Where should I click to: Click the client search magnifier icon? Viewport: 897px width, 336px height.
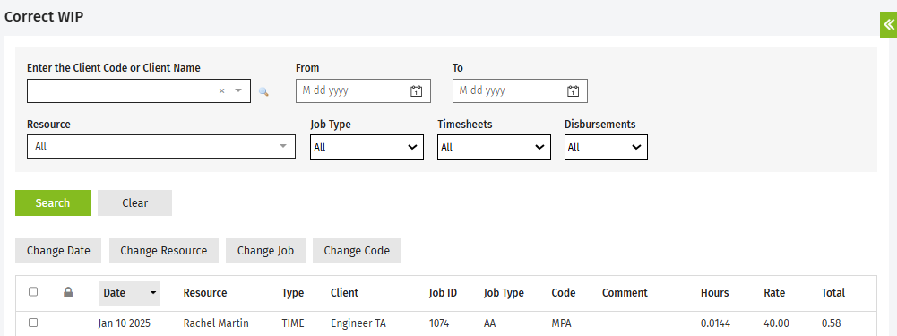pos(263,91)
